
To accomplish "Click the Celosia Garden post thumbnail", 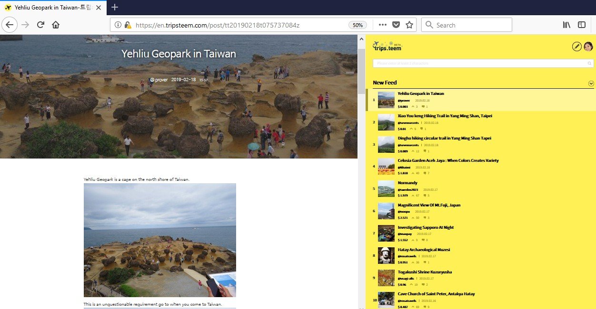I will [386, 166].
